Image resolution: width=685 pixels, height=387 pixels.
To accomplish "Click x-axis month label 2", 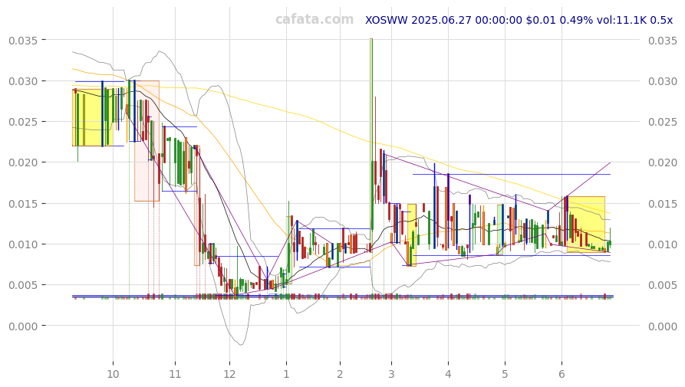I will (x=340, y=374).
